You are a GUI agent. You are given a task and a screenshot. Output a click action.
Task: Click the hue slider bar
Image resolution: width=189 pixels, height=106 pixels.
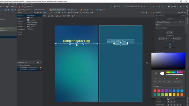point(175,72)
